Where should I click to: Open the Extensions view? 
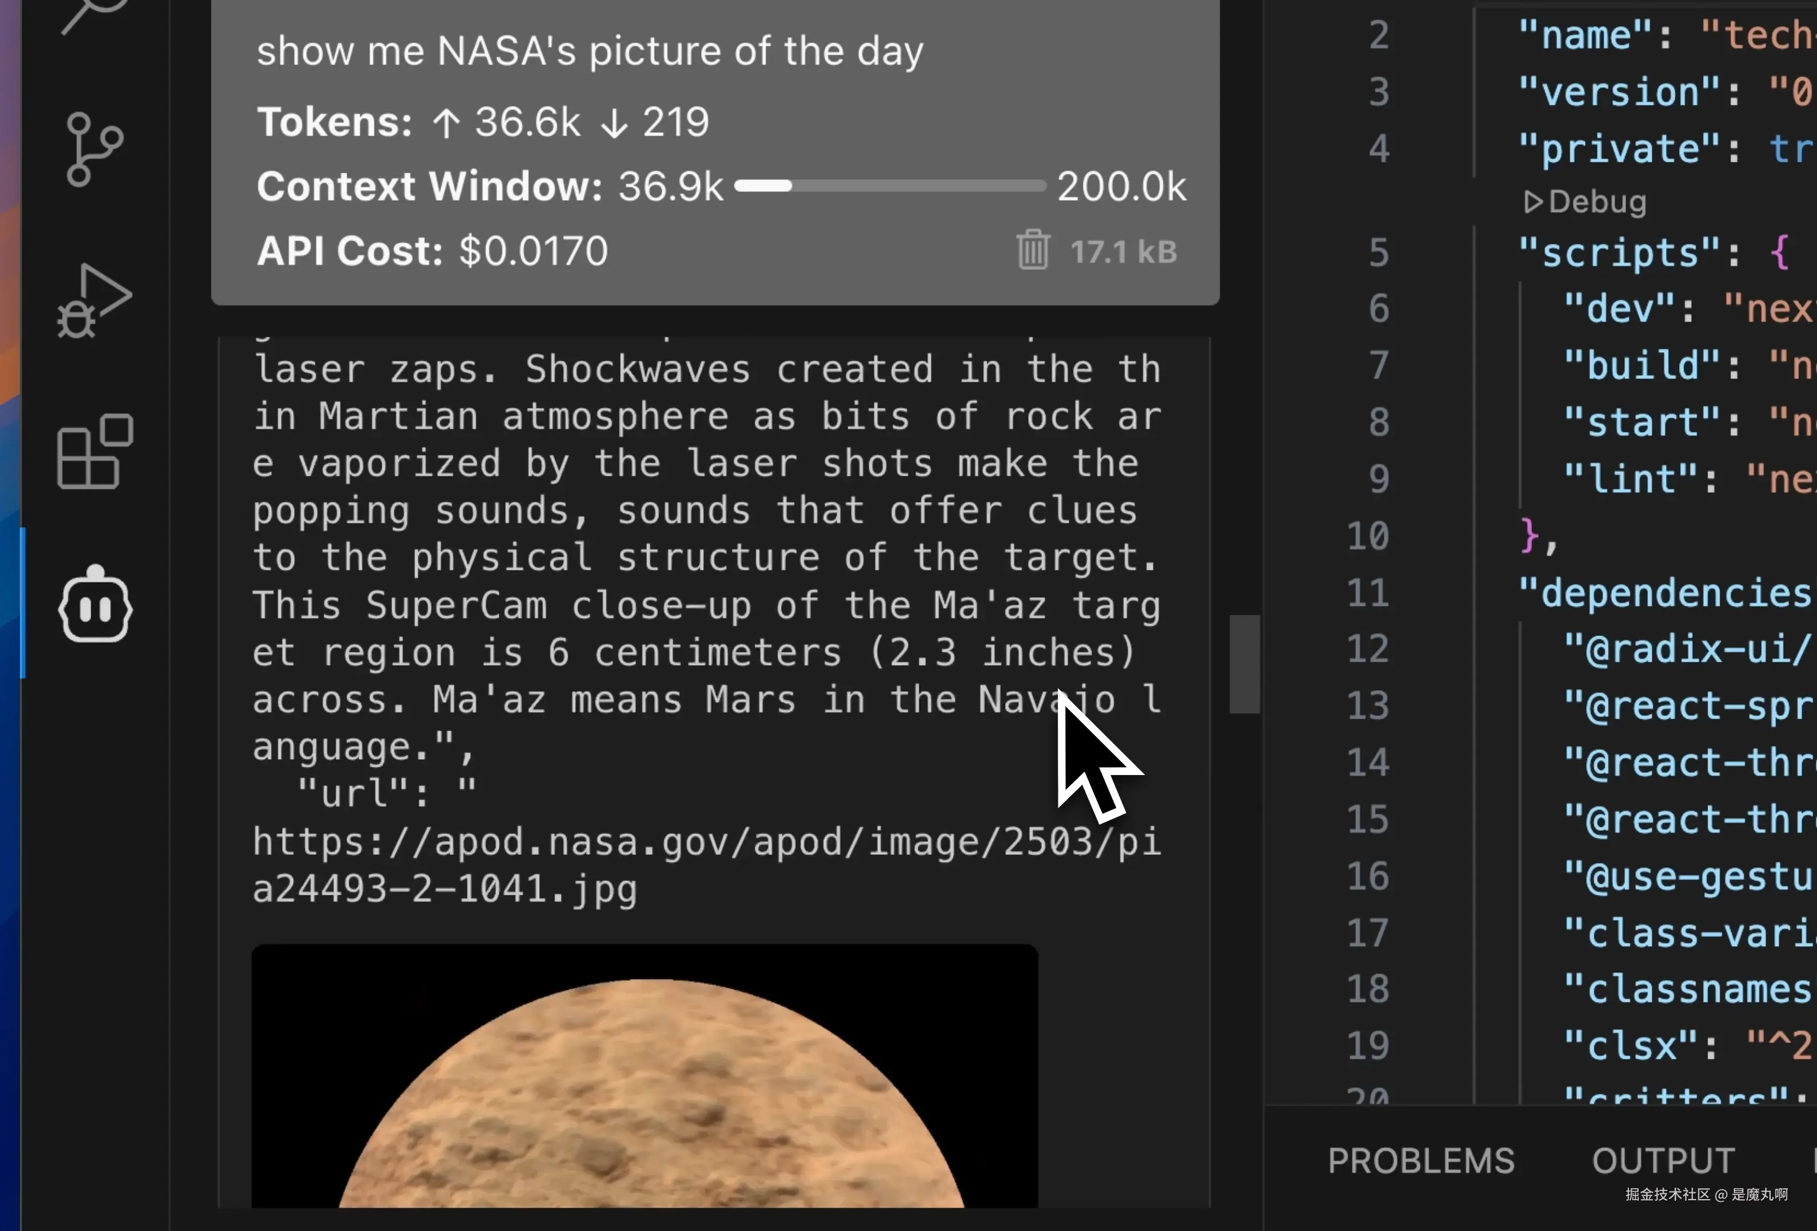point(95,452)
